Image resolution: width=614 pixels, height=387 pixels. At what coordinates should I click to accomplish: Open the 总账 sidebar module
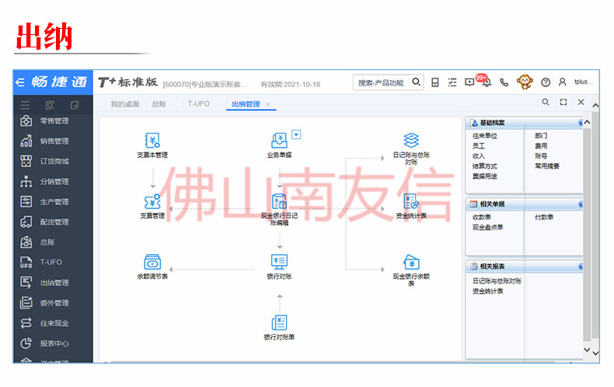54,242
